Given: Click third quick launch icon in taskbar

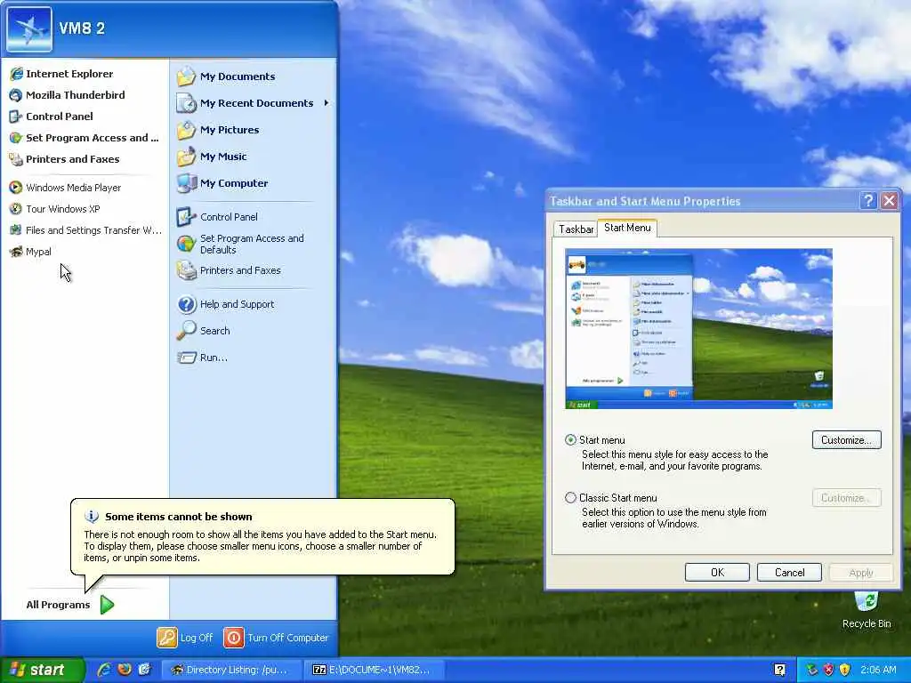Looking at the screenshot, I should coord(144,670).
